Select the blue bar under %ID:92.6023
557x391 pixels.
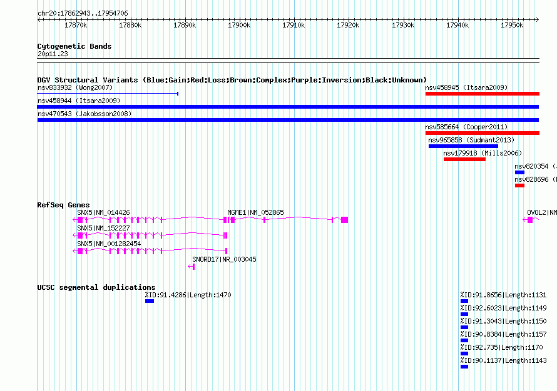(x=464, y=314)
